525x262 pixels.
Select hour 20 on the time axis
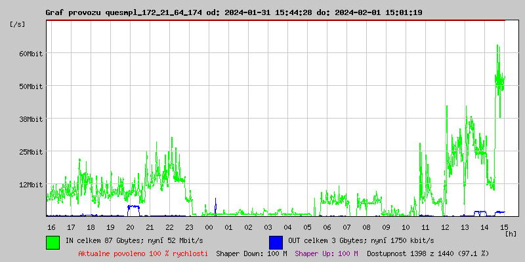pos(130,227)
